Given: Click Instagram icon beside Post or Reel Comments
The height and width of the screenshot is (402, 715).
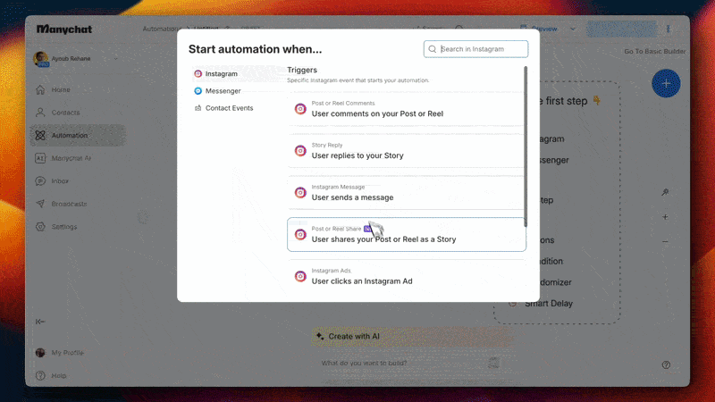Looking at the screenshot, I should coord(300,109).
